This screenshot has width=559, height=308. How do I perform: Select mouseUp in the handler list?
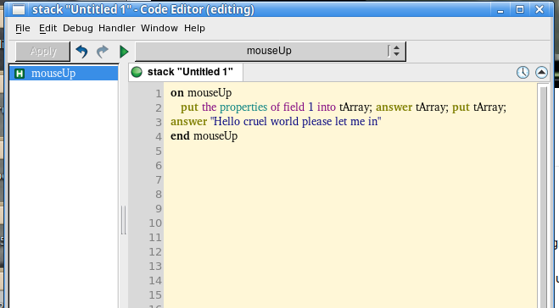[64, 74]
